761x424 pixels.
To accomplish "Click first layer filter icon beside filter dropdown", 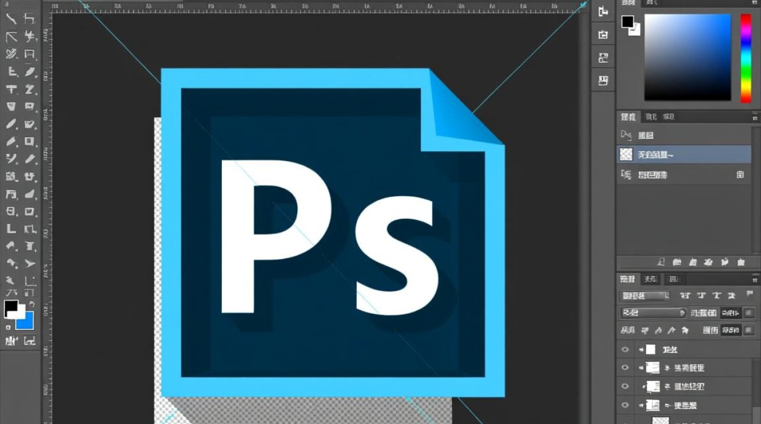I will click(x=685, y=296).
